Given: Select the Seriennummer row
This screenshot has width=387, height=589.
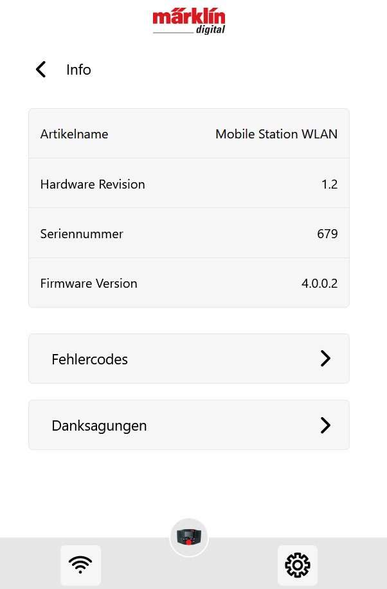Looking at the screenshot, I should [189, 233].
